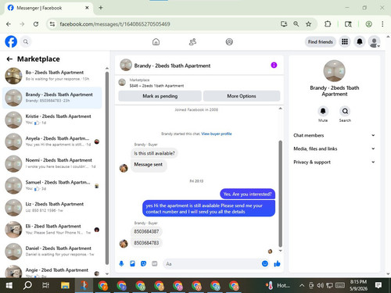
Task: Open the Friends icon in top navigation
Action: (x=192, y=41)
